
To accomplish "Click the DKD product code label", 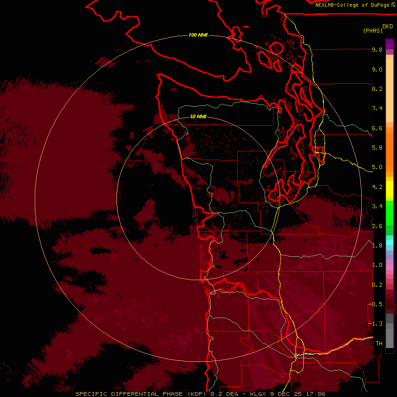I will coord(388,26).
